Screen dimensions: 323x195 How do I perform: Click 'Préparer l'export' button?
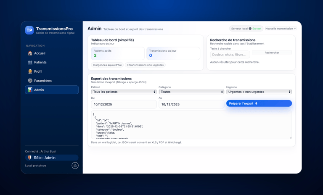[x=259, y=103]
